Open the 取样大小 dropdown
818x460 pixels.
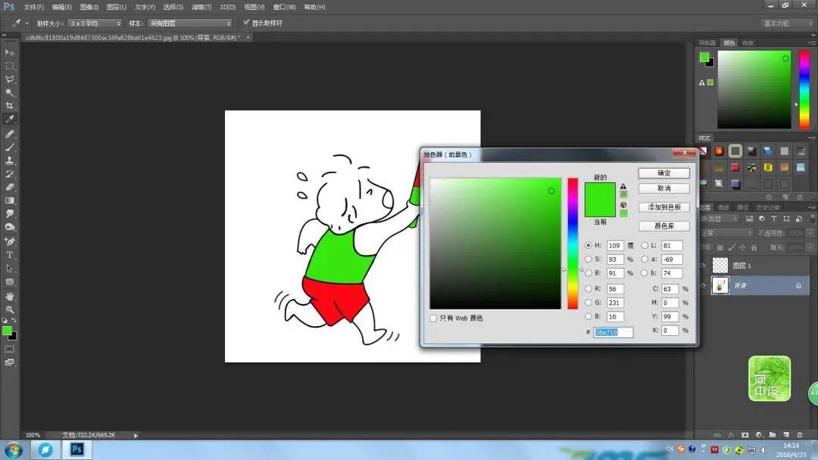(x=95, y=23)
